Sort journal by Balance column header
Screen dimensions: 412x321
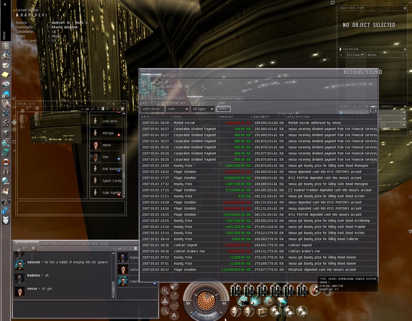pos(269,117)
